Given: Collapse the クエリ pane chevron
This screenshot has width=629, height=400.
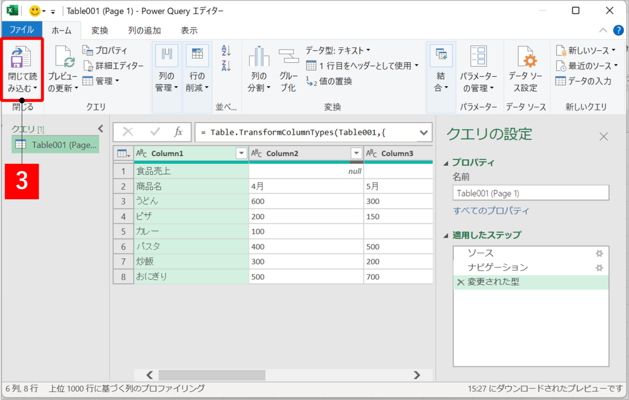Looking at the screenshot, I should pos(100,129).
